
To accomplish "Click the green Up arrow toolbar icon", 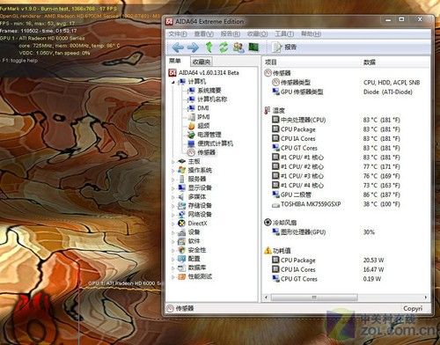I will pos(209,47).
